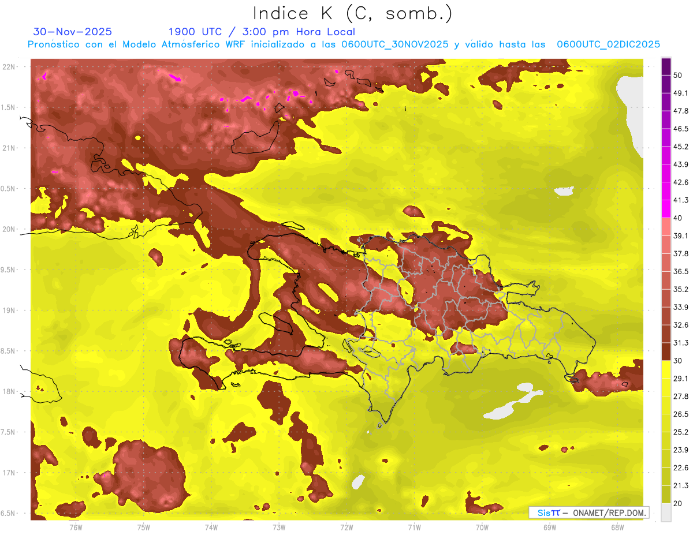Click the '1900 UTC / 3:00 pm Hora Local' text
This screenshot has height=535, width=693.
point(262,32)
